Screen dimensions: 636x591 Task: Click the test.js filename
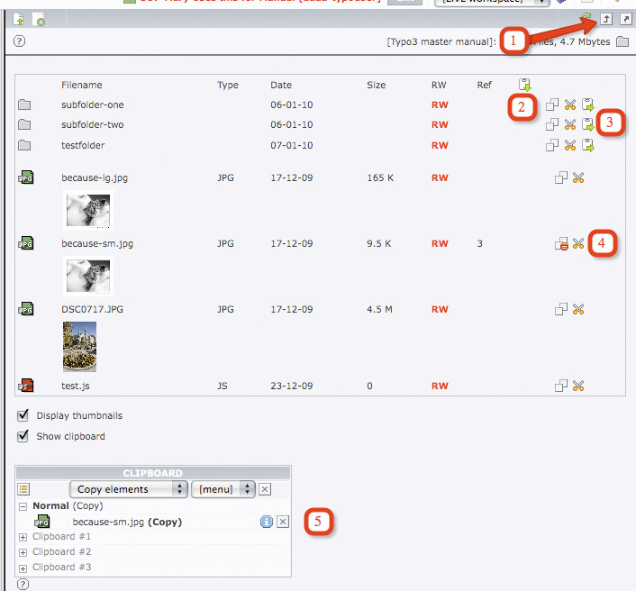click(x=76, y=386)
